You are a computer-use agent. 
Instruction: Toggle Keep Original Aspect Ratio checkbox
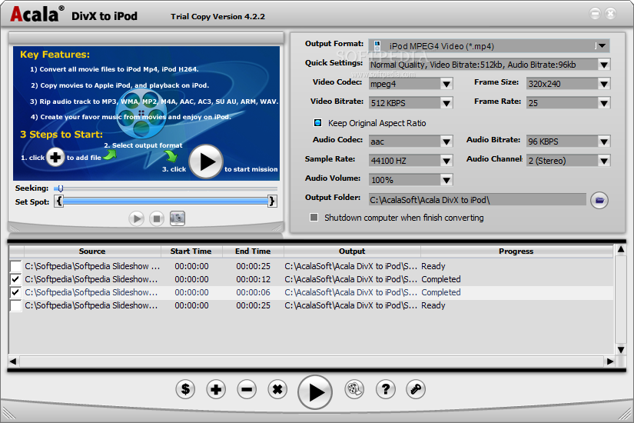pyautogui.click(x=318, y=122)
